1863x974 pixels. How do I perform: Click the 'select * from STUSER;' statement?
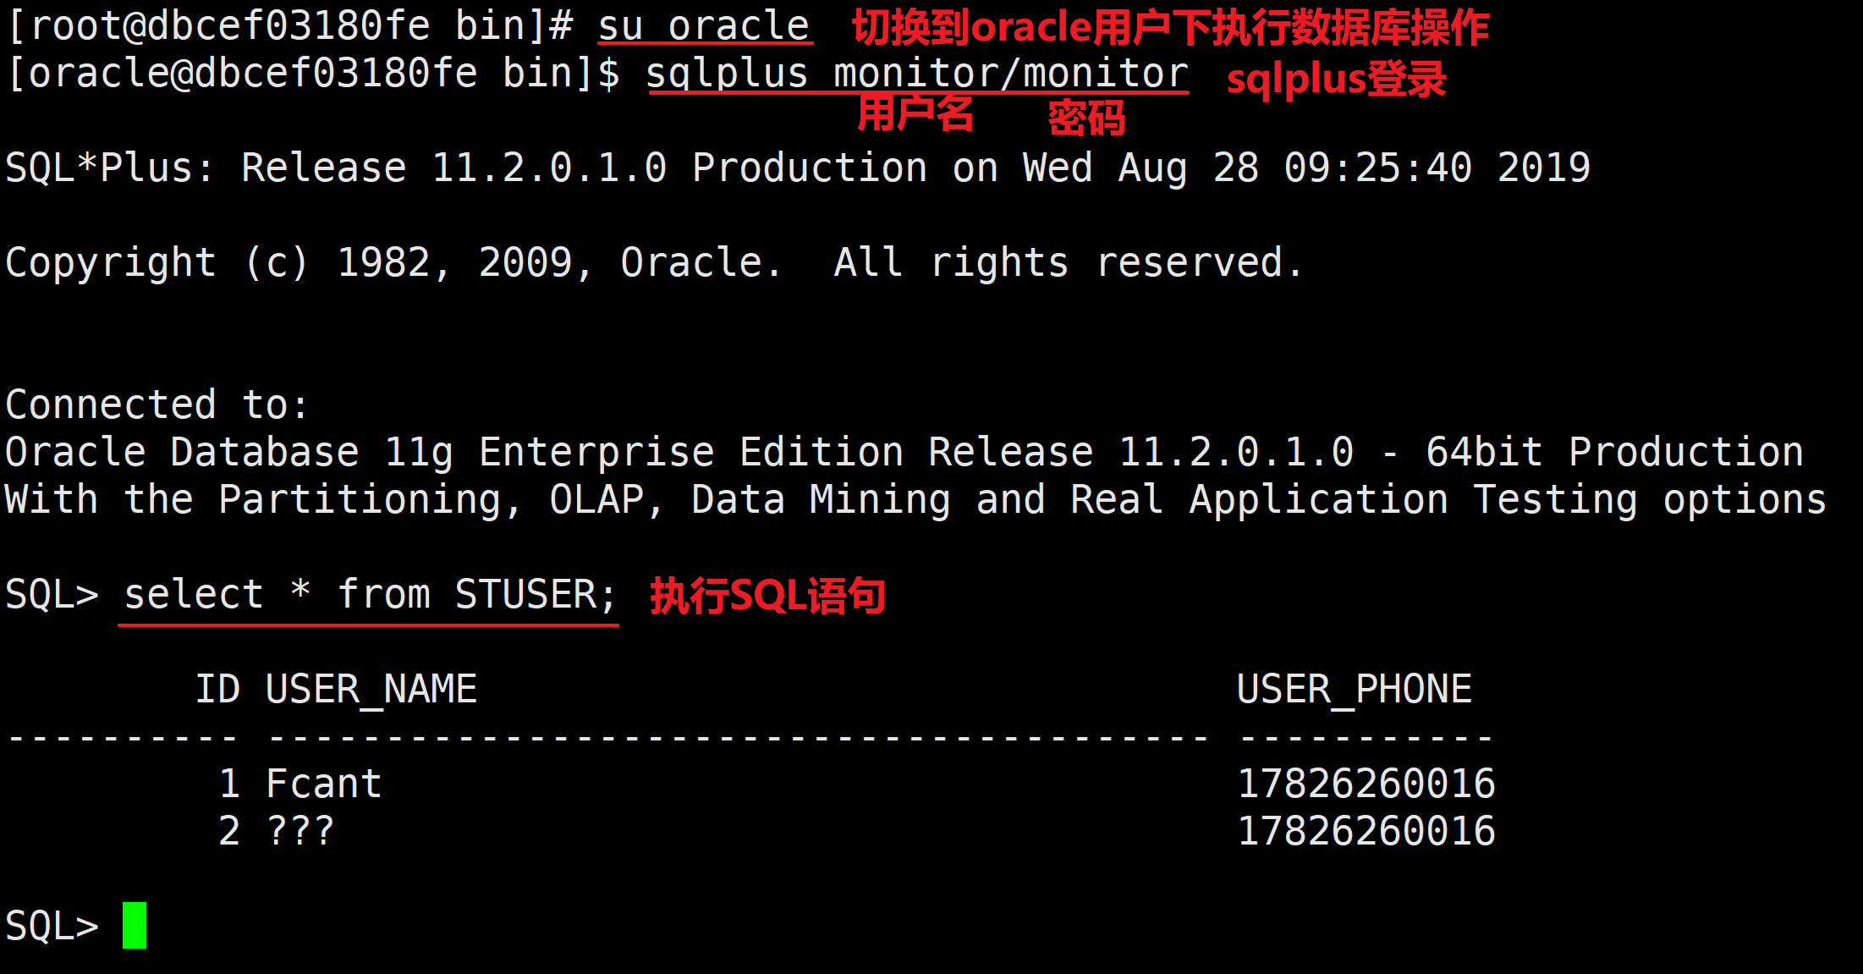tap(369, 594)
